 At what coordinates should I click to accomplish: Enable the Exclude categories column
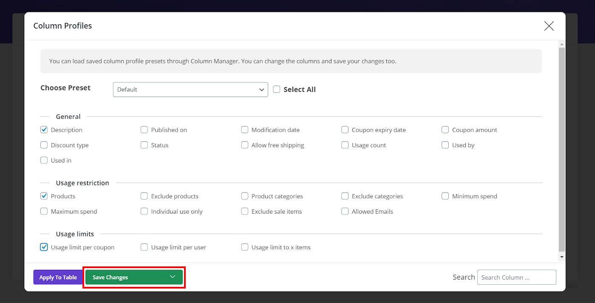click(345, 196)
